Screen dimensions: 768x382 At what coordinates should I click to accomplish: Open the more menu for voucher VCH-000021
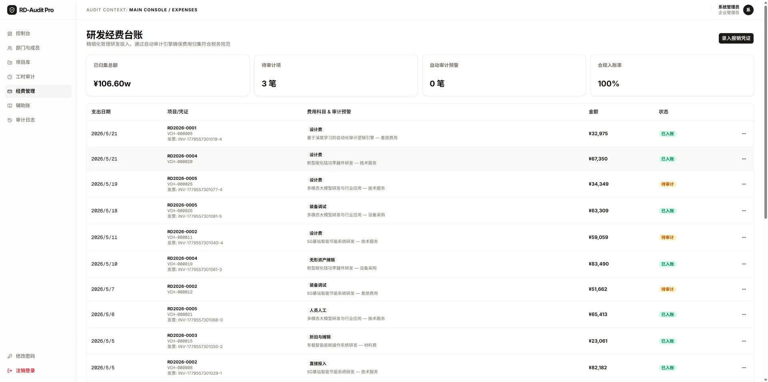tap(744, 314)
